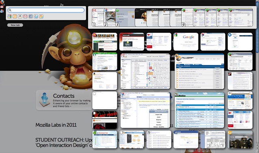The width and height of the screenshot is (259, 153).
Task: Switch to open tab number 2
Action: point(110,17)
